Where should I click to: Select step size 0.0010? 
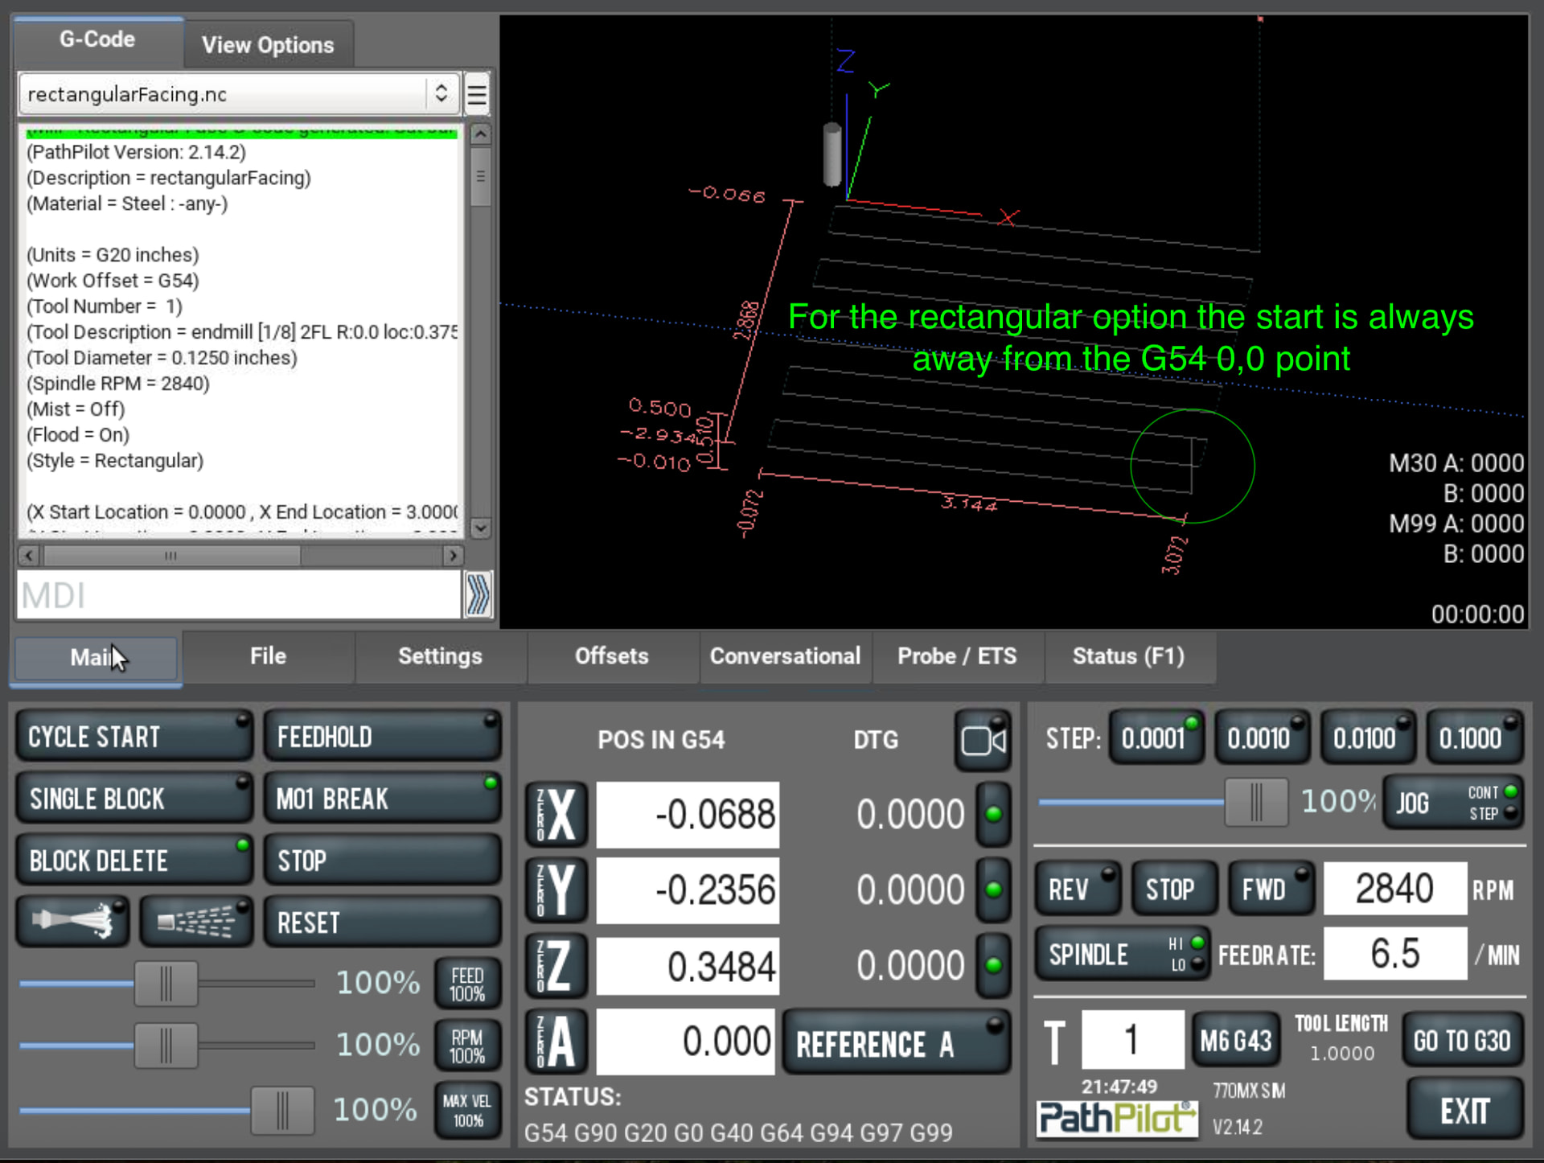[x=1262, y=738]
